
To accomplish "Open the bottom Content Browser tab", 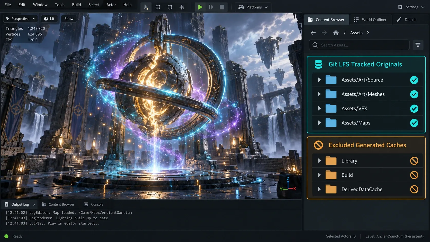I will [58, 204].
